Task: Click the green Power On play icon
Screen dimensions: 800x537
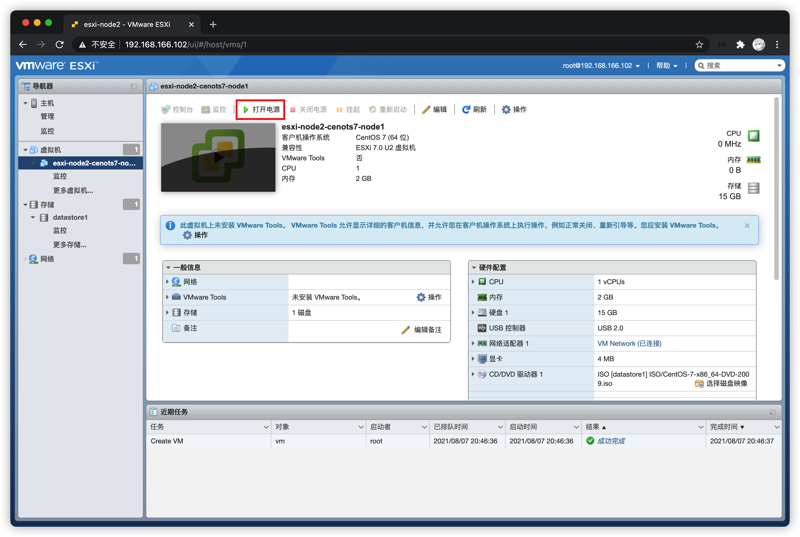Action: point(245,110)
